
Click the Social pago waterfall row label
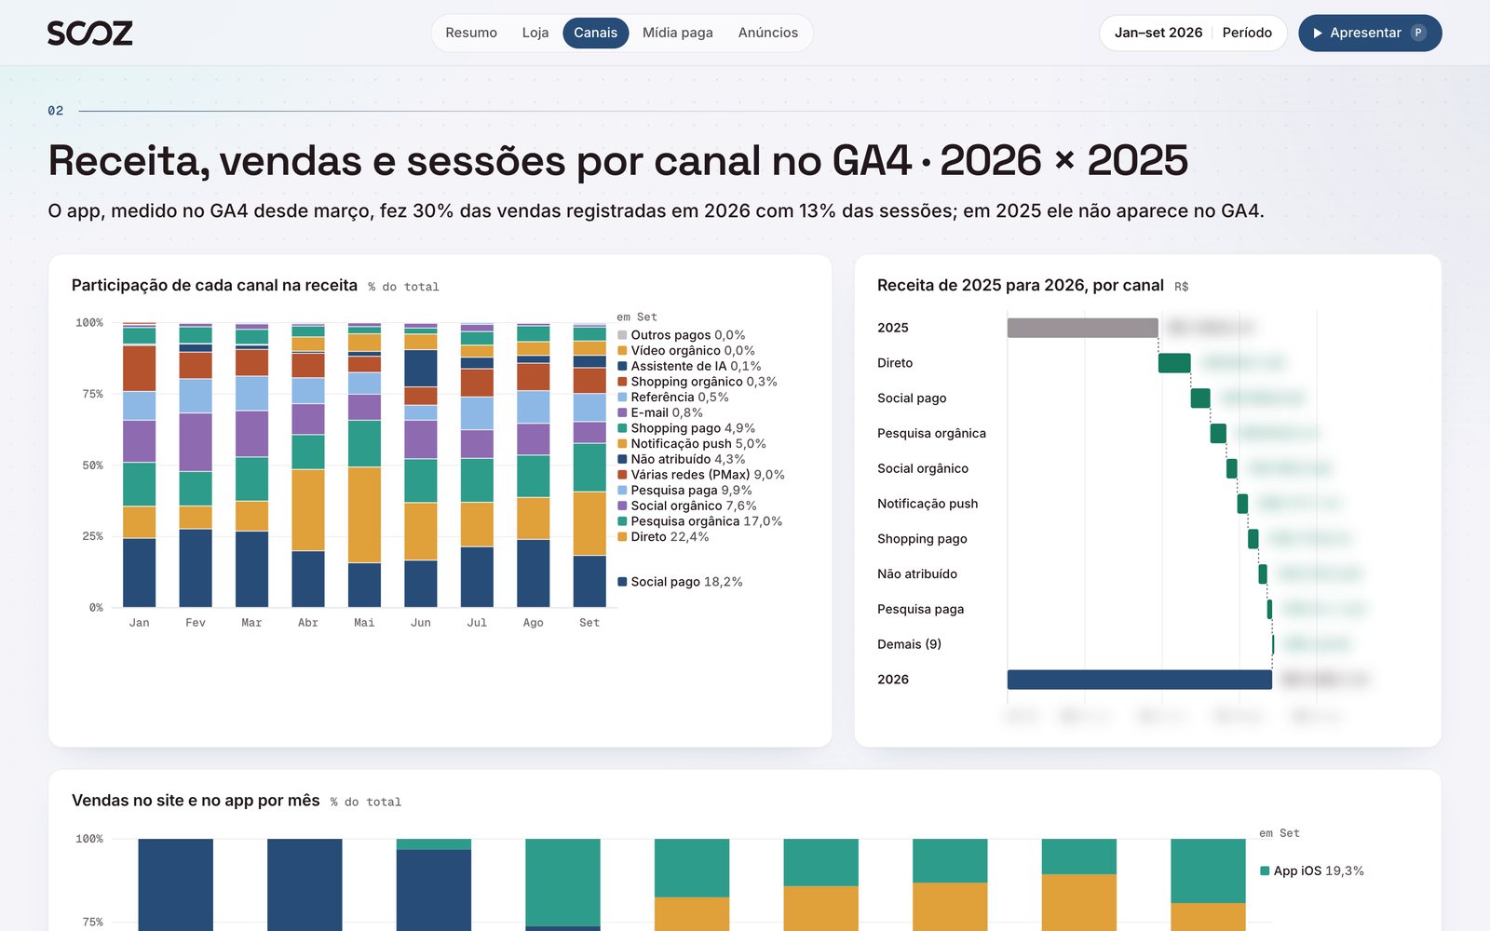tap(912, 398)
